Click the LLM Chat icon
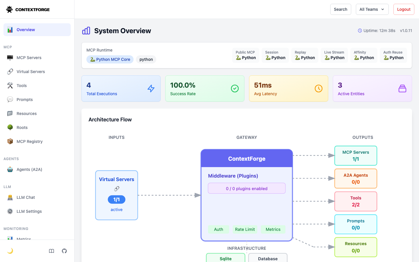Viewport: 419px width, 262px height. tap(10, 197)
